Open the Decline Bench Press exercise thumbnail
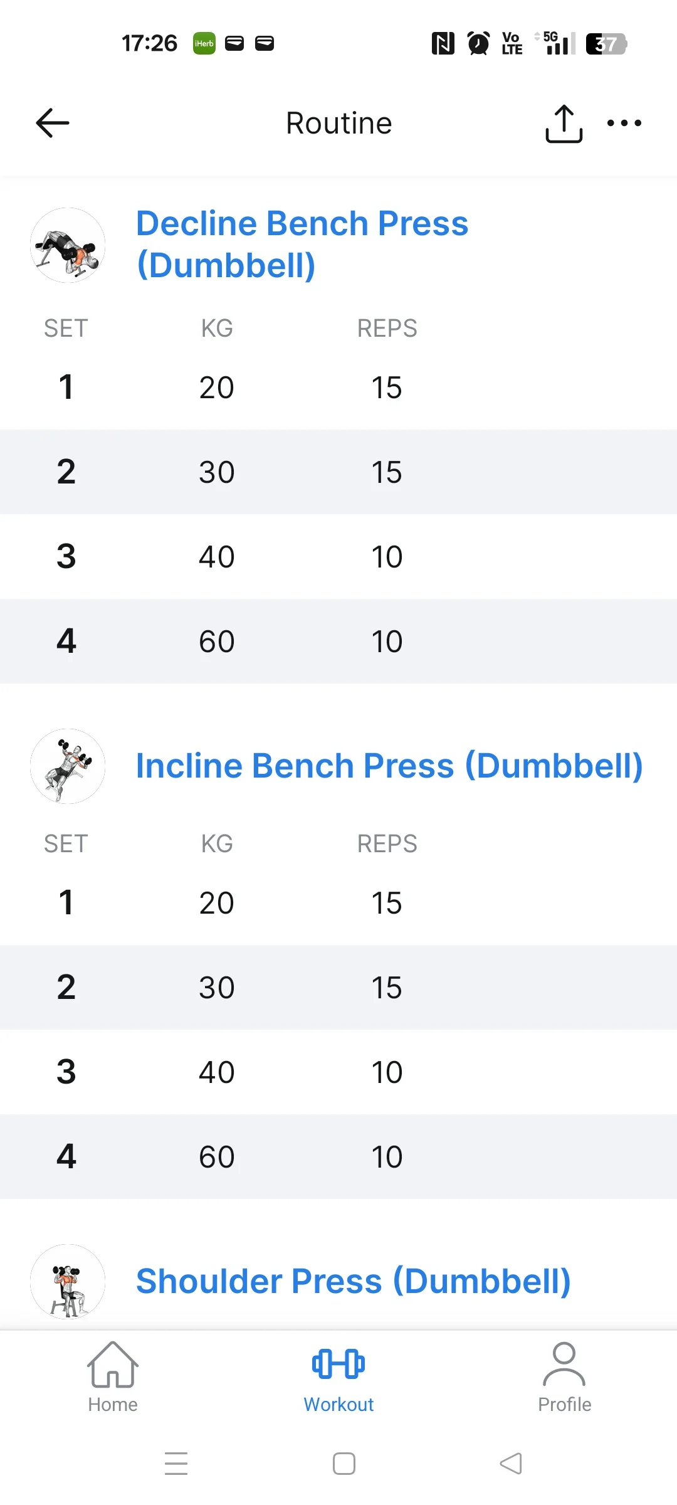Viewport: 677px width, 1505px height. pyautogui.click(x=68, y=245)
